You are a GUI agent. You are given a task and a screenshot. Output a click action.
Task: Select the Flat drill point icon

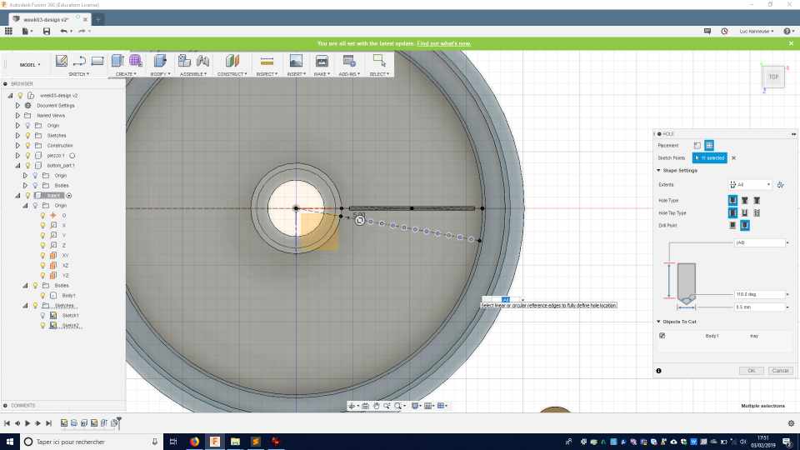tap(732, 225)
